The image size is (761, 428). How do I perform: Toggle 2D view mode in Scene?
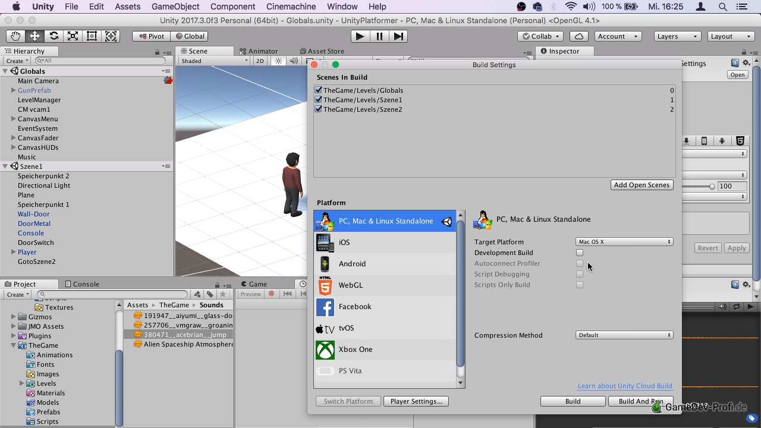click(260, 61)
